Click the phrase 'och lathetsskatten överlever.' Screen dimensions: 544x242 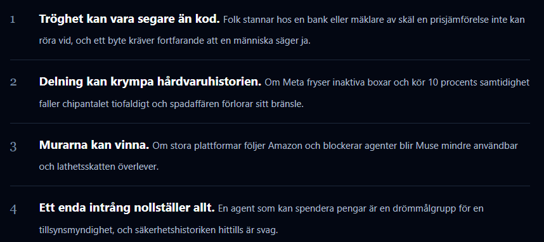[x=99, y=167]
